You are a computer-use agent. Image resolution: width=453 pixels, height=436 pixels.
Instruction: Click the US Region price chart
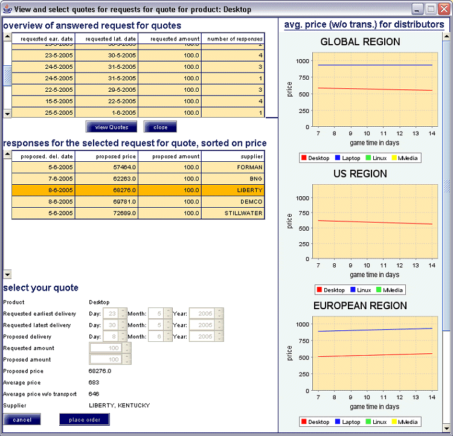tap(375, 222)
